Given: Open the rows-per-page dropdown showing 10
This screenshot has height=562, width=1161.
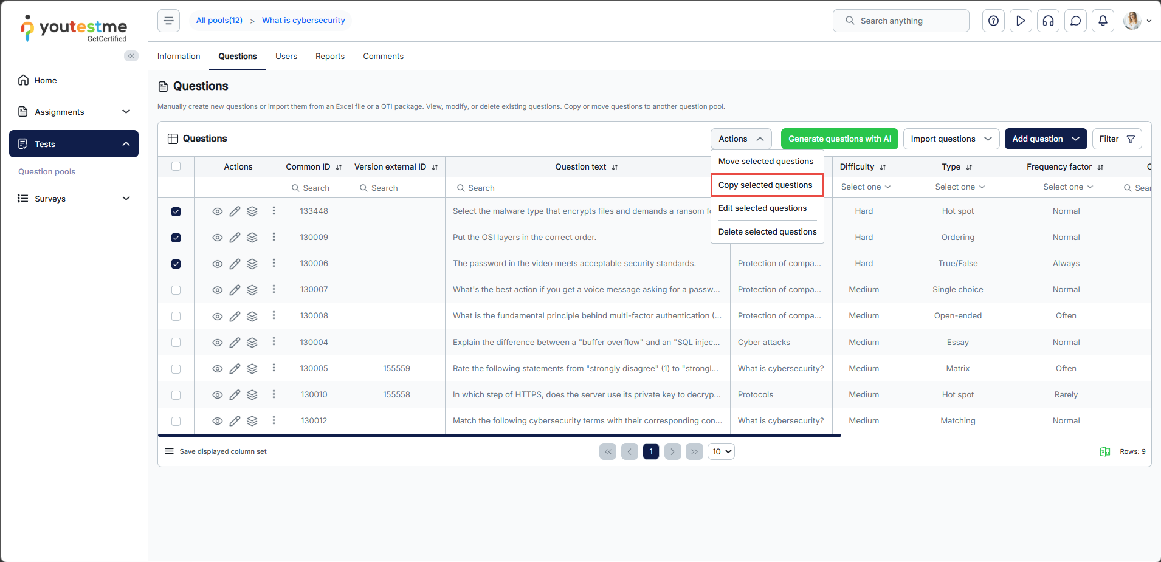Looking at the screenshot, I should pos(721,451).
